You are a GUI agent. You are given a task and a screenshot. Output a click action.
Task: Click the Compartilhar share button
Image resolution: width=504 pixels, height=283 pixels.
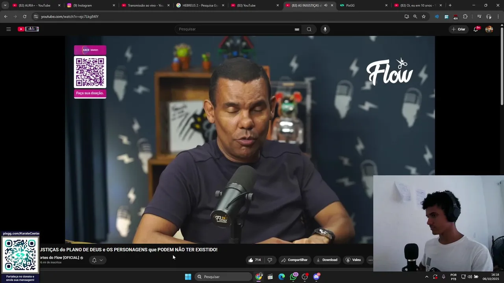[294, 260]
